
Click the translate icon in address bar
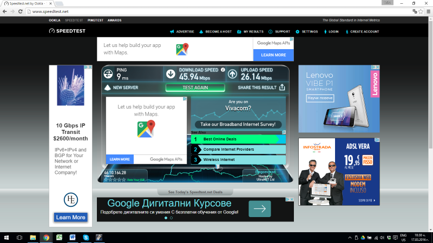tap(415, 11)
